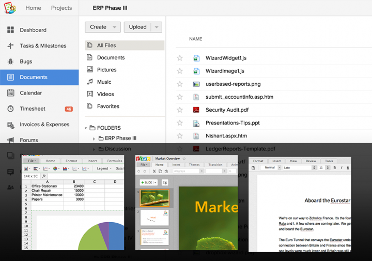The height and width of the screenshot is (261, 372).
Task: Star the WizardImage1.js file
Action: tap(180, 71)
